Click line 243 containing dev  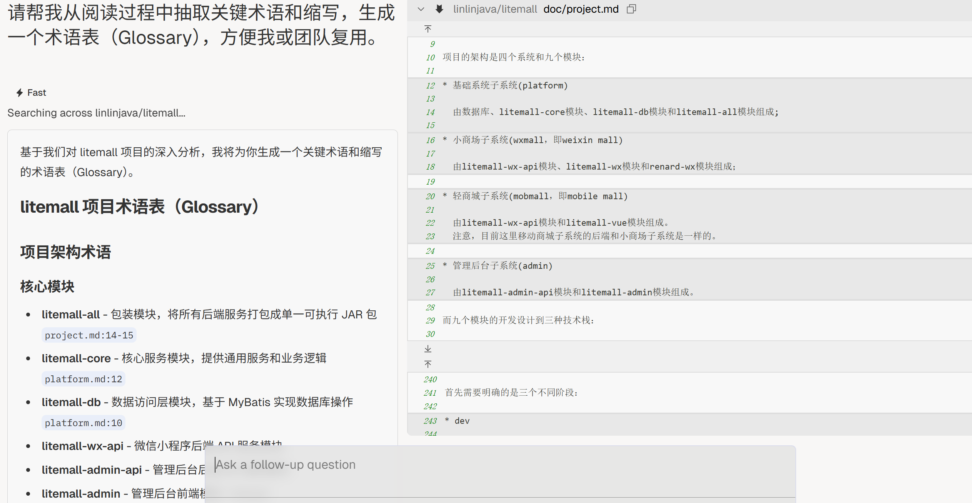[462, 421]
